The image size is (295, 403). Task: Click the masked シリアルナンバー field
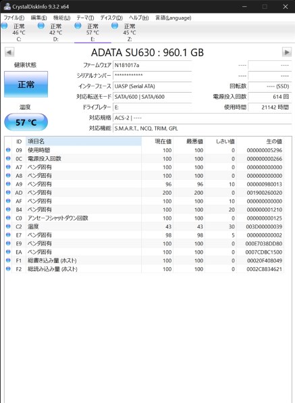click(153, 76)
